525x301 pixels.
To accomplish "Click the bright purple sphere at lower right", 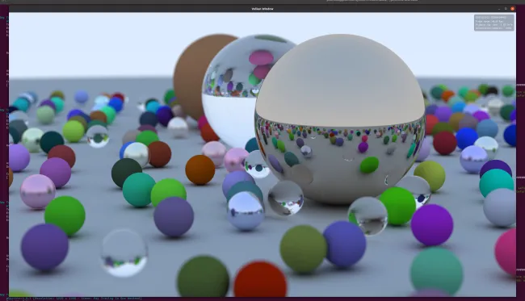I will (432, 225).
